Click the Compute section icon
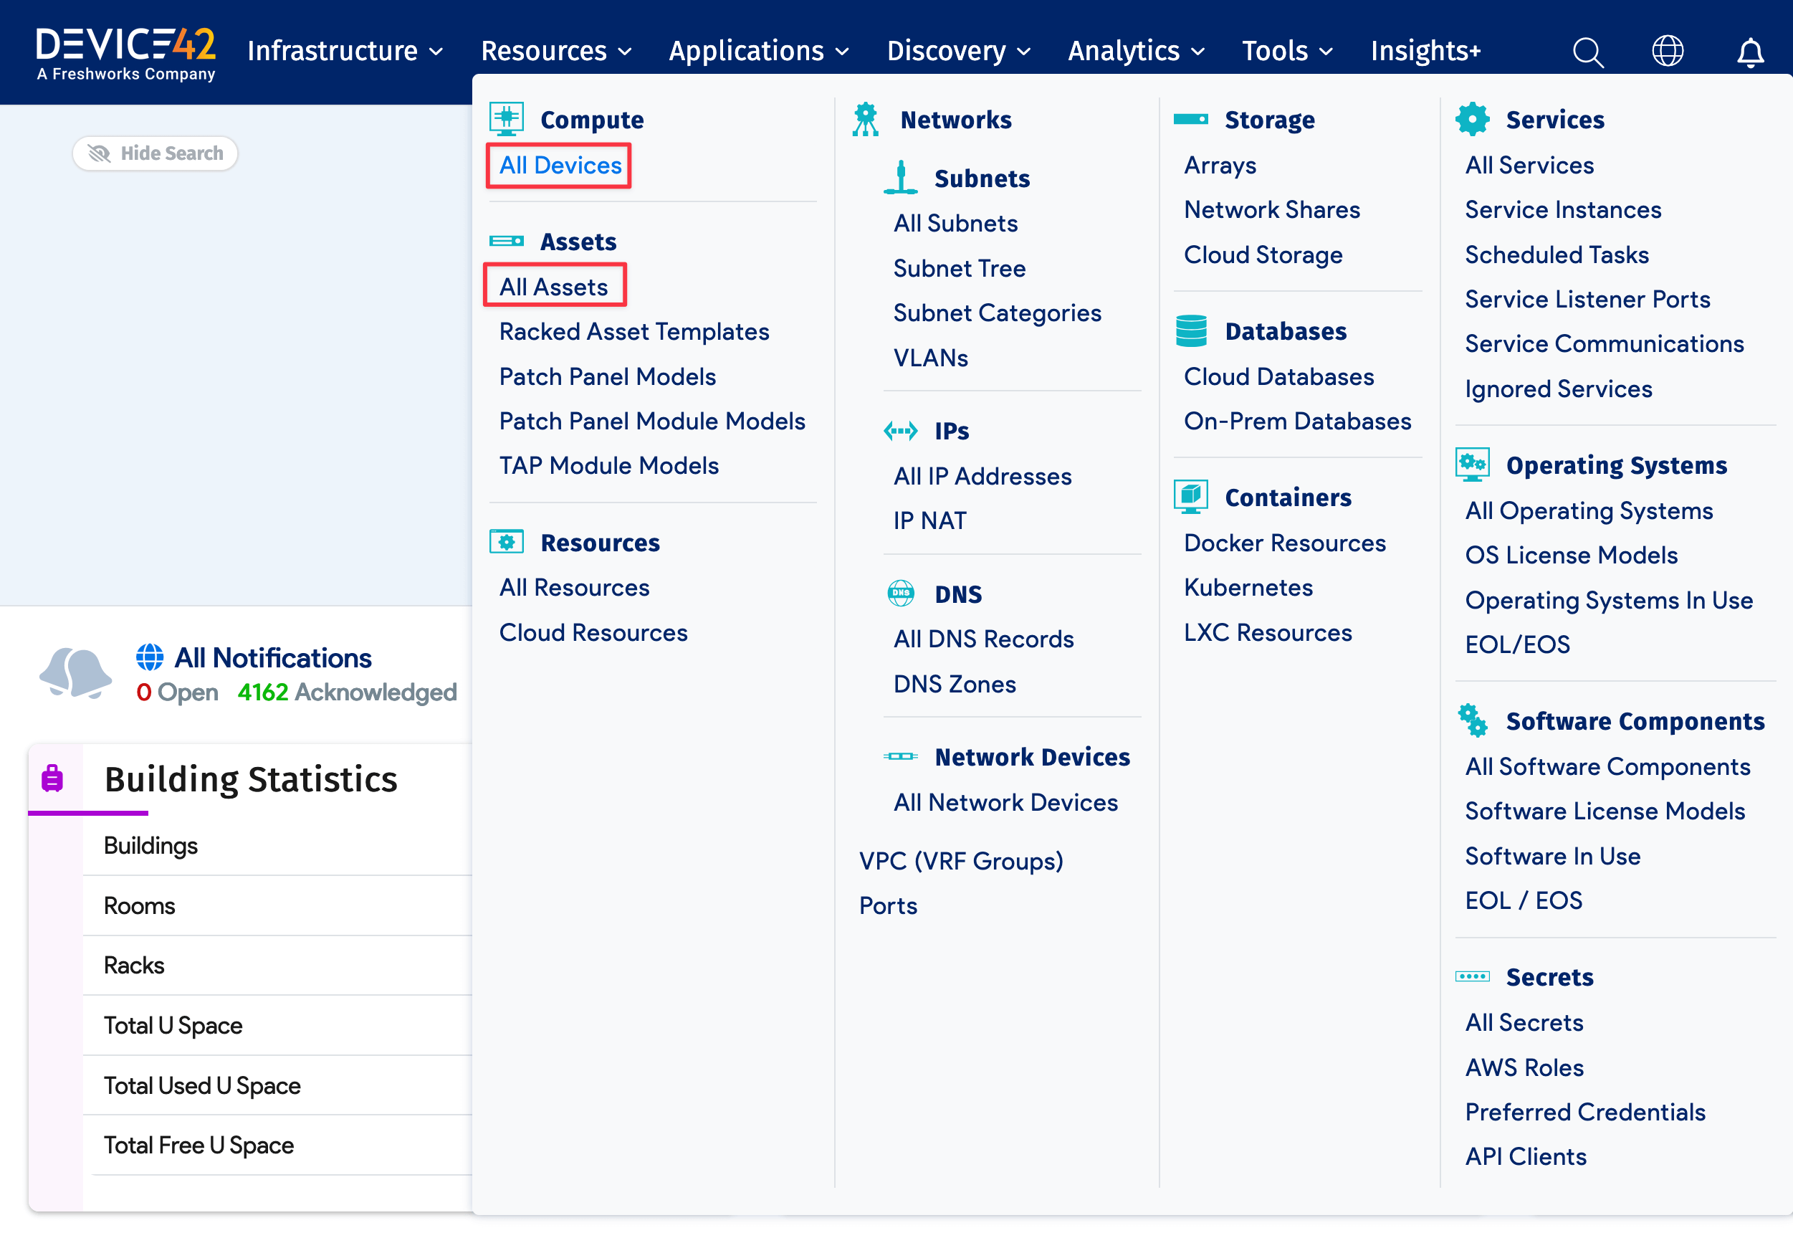1793x1243 pixels. [506, 118]
